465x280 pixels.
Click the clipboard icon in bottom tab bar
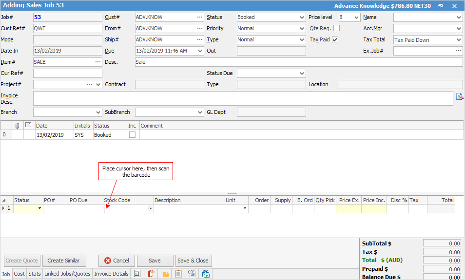click(x=178, y=274)
